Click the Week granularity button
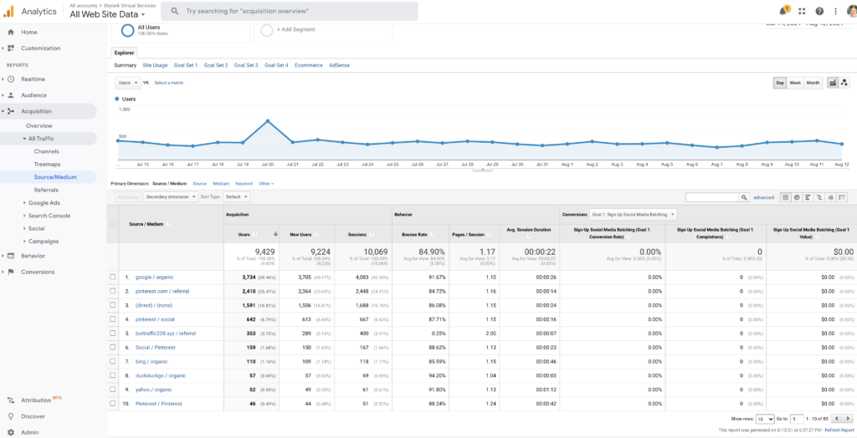Screen dimensions: 857x438 coord(795,83)
